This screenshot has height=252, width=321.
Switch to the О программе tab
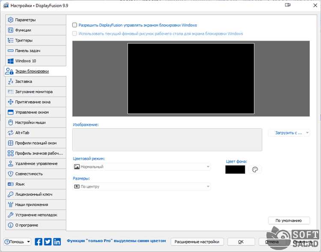tap(36, 225)
